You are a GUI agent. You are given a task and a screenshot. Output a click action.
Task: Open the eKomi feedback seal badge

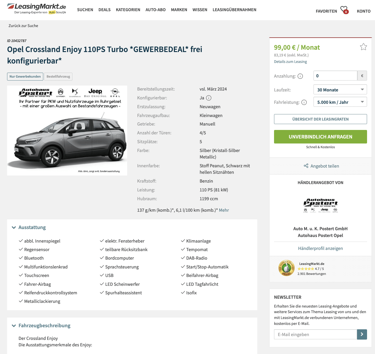click(286, 268)
